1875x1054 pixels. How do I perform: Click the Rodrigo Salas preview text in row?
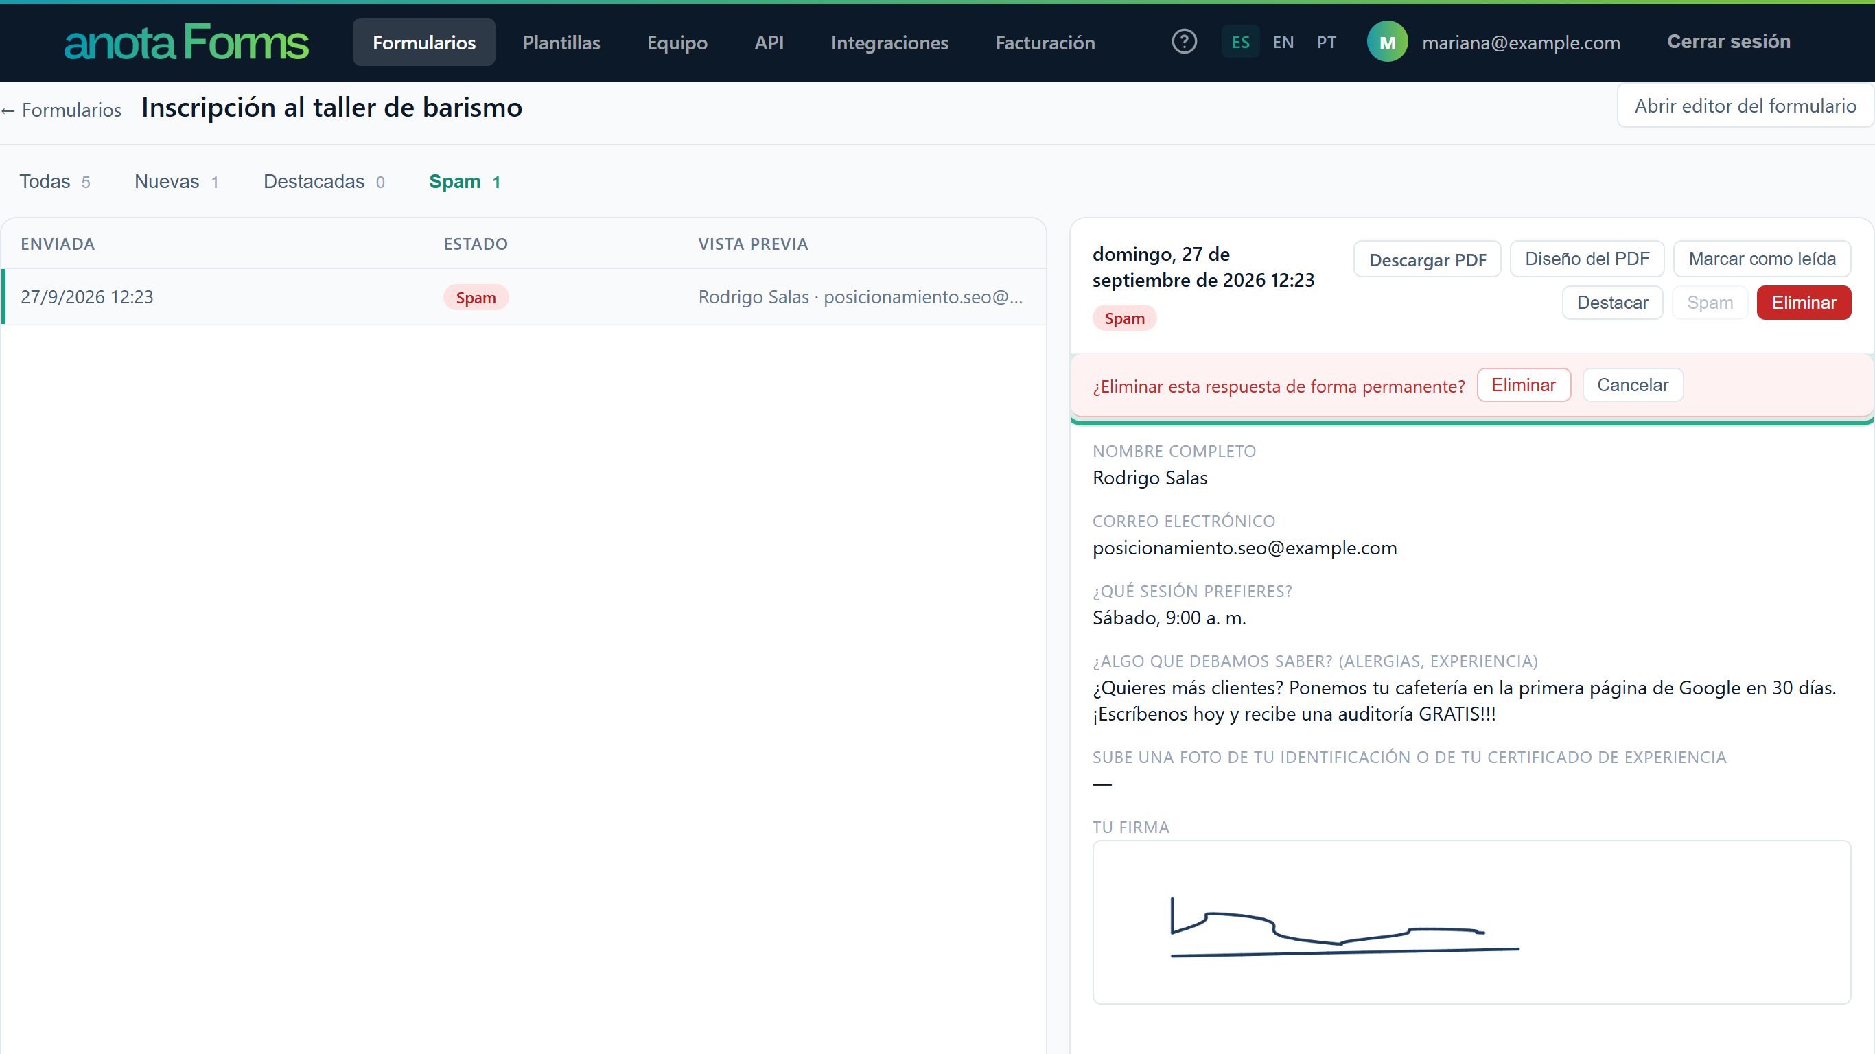(861, 297)
